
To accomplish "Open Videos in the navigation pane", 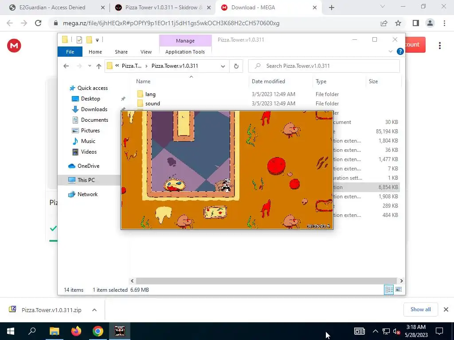I will click(x=89, y=152).
